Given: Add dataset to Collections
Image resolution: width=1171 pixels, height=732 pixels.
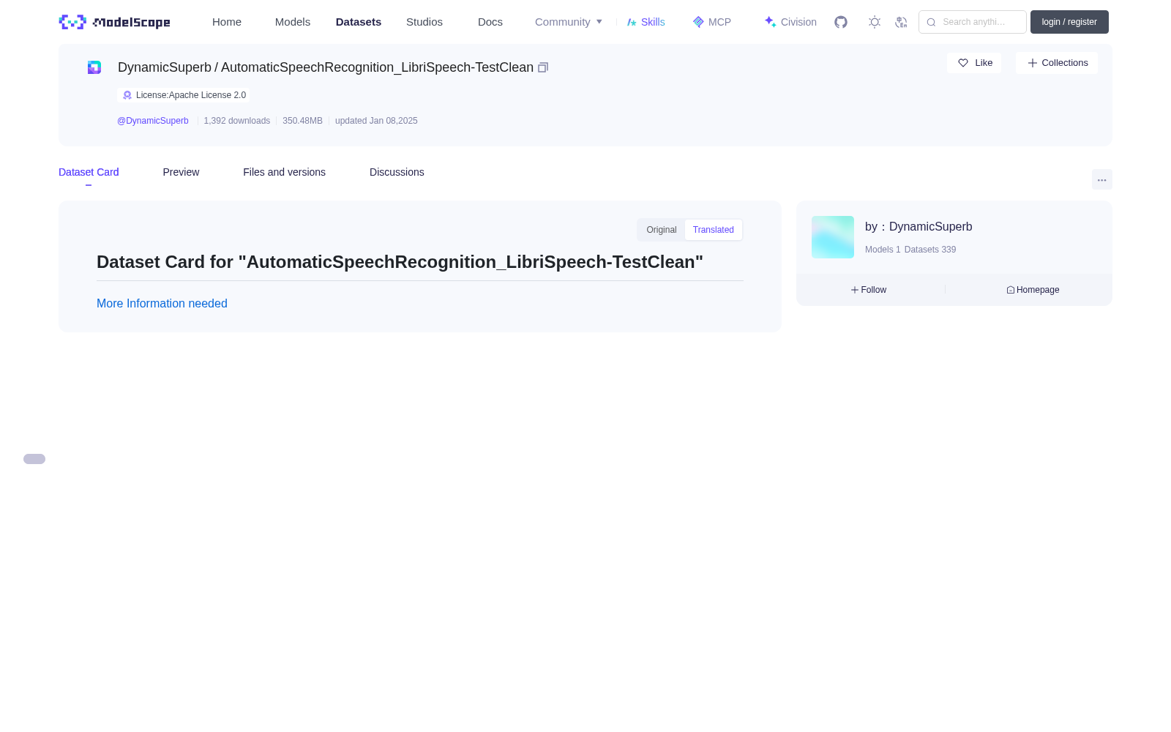Looking at the screenshot, I should pos(1057,63).
